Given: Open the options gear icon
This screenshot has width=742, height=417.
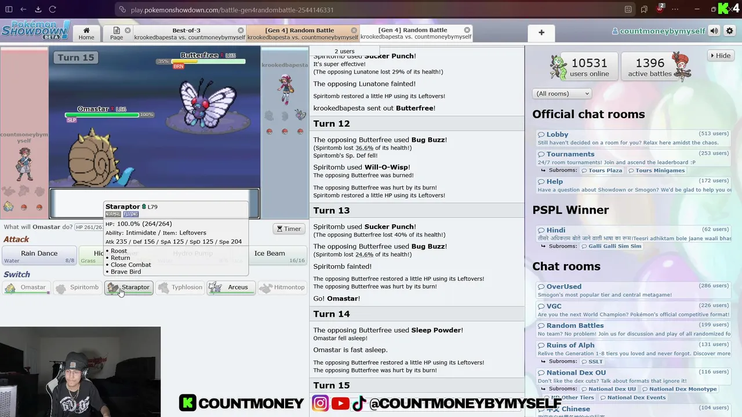Looking at the screenshot, I should (x=729, y=31).
